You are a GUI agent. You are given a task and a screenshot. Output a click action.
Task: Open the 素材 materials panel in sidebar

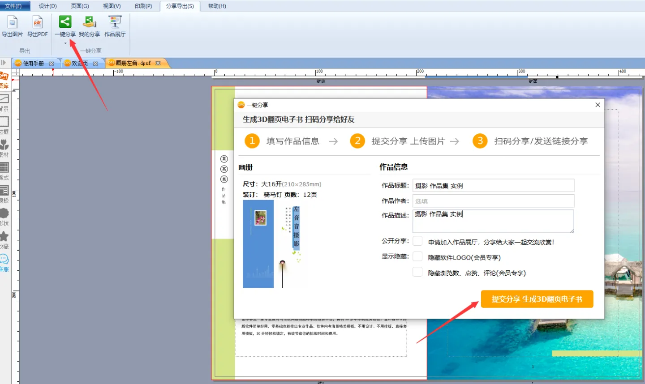point(4,145)
